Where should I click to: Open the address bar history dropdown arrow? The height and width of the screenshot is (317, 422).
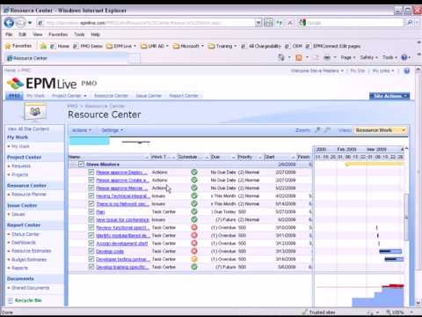[x=258, y=23]
